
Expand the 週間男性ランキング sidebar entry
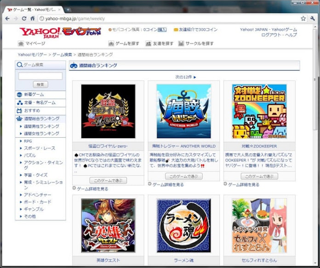coord(41,126)
